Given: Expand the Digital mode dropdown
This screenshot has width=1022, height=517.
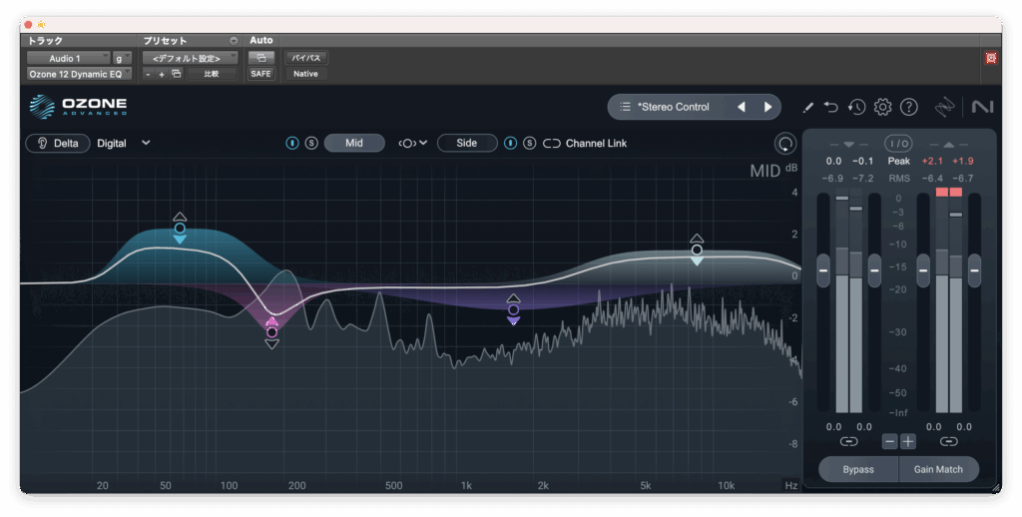Looking at the screenshot, I should point(146,143).
